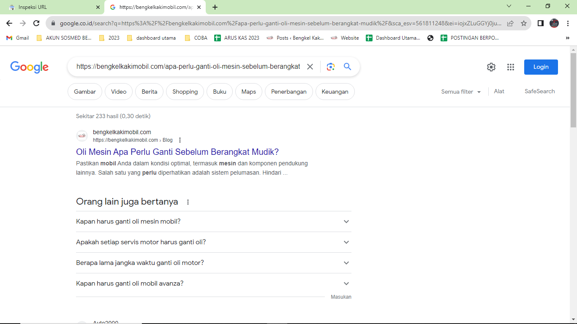Filter results by Shopping
Viewport: 577px width, 324px height.
[x=185, y=92]
